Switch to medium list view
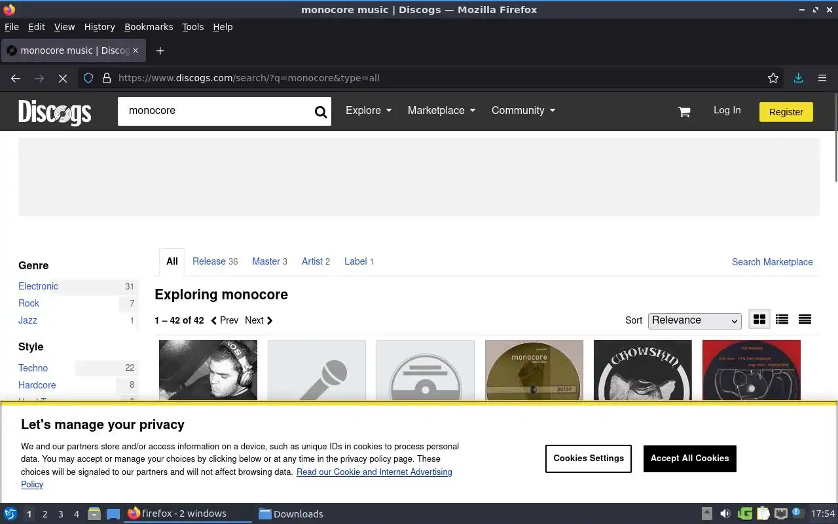Viewport: 838px width, 524px height. pyautogui.click(x=782, y=320)
